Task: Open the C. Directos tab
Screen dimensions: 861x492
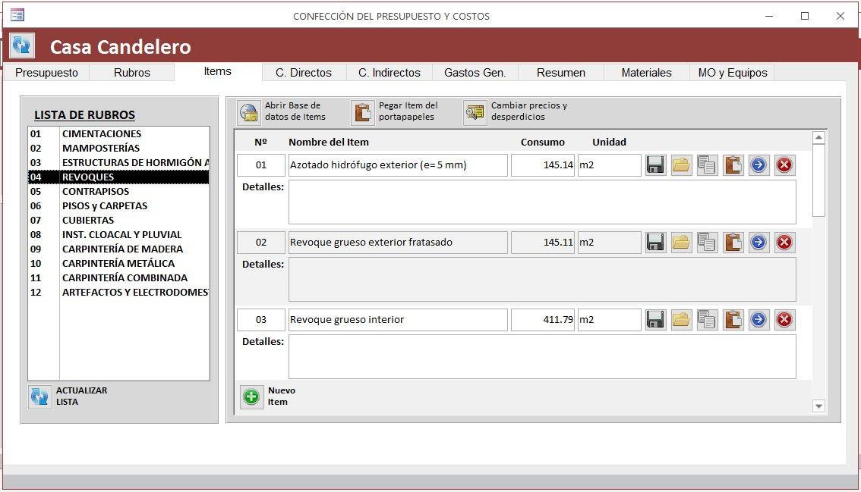Action: pos(304,73)
